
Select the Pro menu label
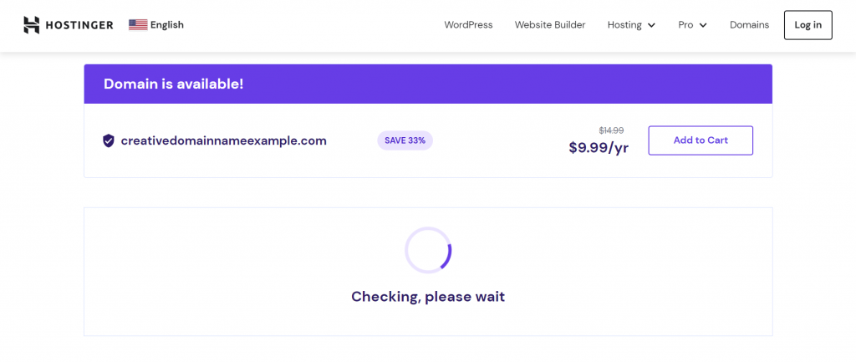[x=685, y=25]
